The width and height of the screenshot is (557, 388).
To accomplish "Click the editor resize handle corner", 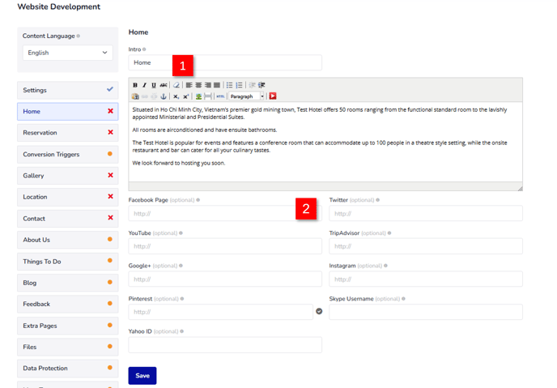I will click(520, 188).
